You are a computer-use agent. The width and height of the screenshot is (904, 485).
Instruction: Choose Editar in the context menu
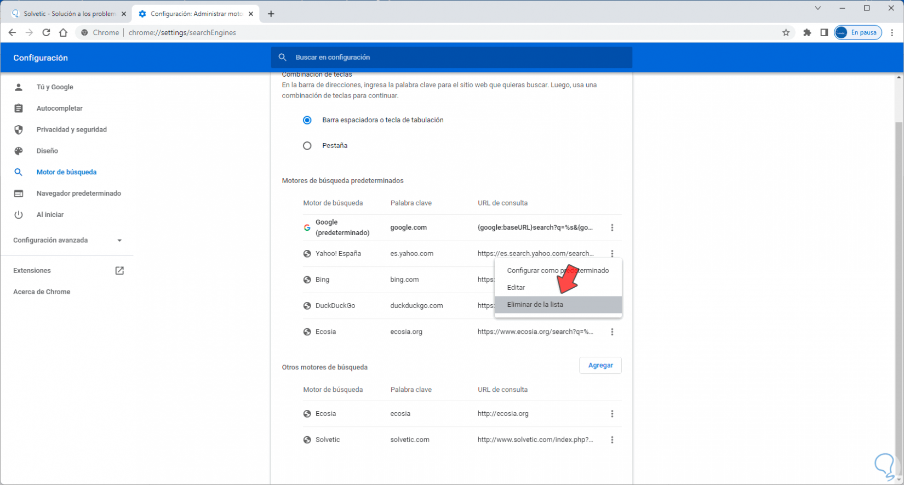pos(558,287)
